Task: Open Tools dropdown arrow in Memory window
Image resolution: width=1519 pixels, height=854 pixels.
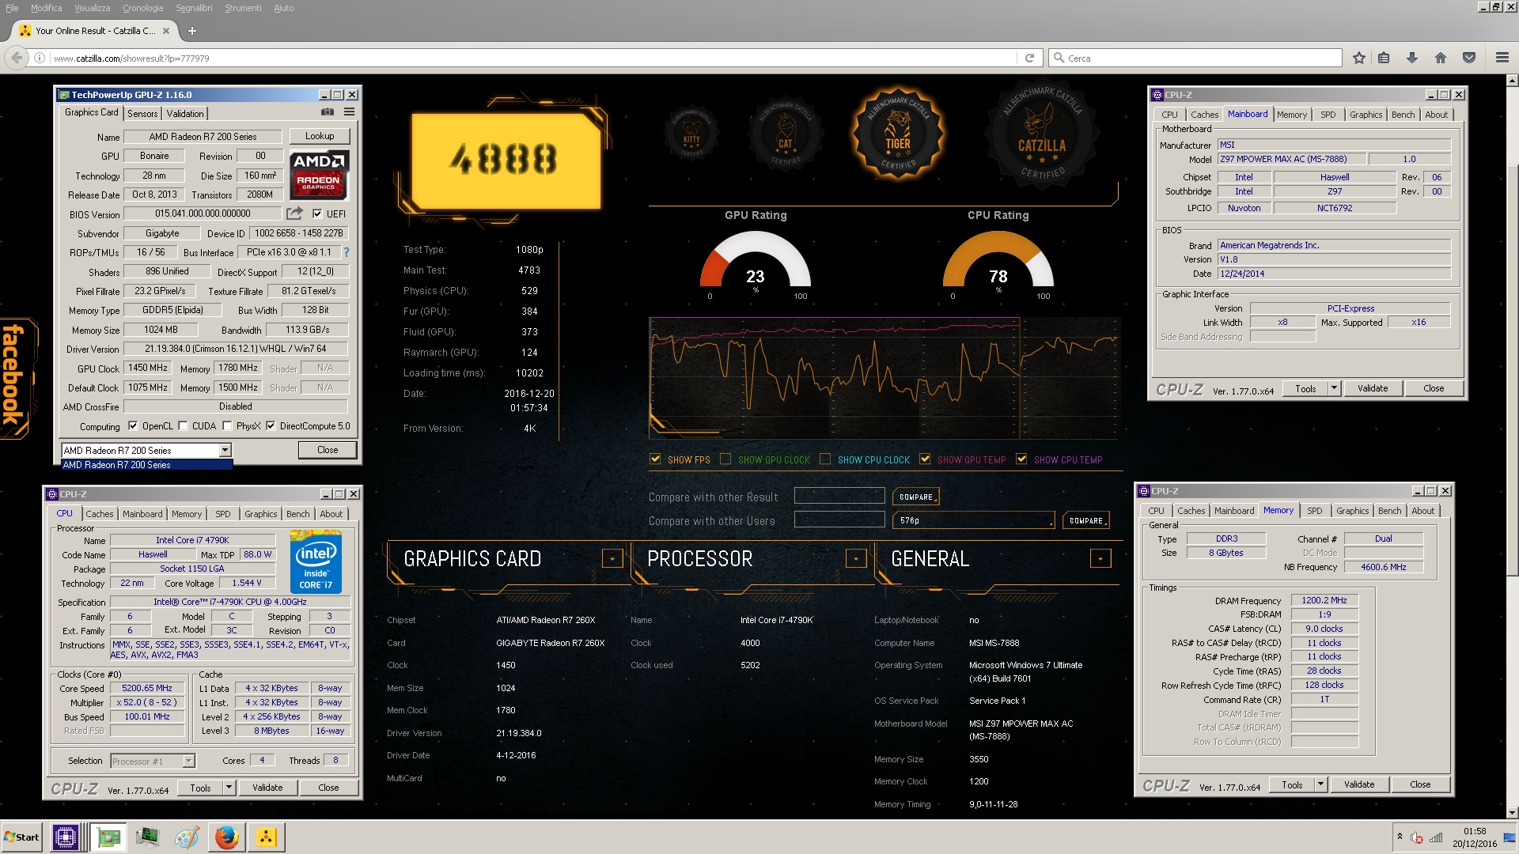Action: (x=1320, y=784)
